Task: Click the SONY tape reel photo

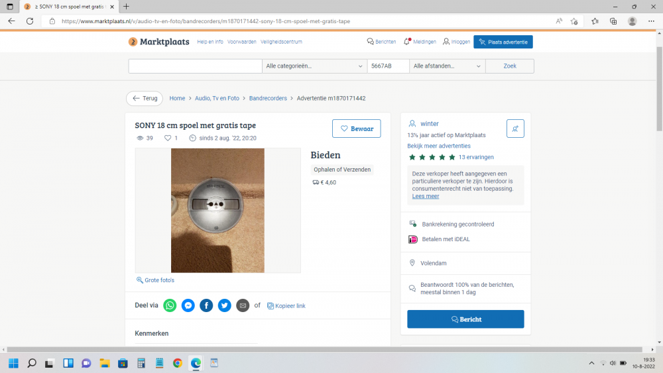Action: coord(217,210)
